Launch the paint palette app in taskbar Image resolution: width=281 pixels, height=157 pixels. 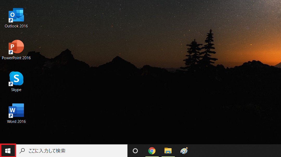click(184, 151)
